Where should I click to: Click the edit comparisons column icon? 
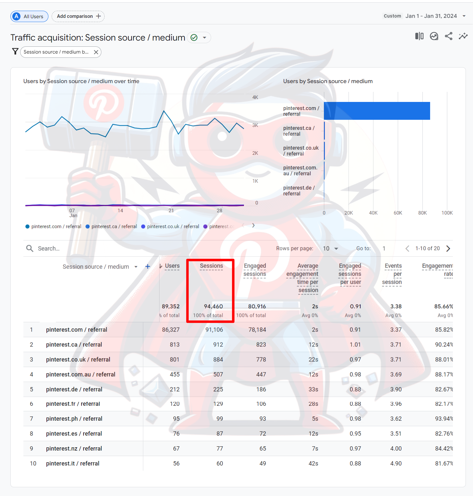[x=419, y=36]
